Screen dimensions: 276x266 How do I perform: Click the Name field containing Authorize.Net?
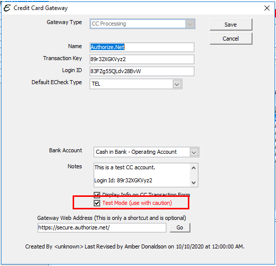(142, 47)
